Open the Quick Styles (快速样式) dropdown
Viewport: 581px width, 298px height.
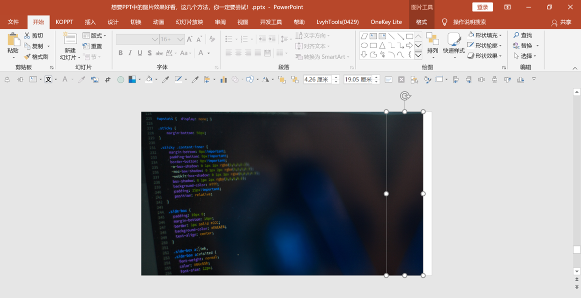point(454,46)
